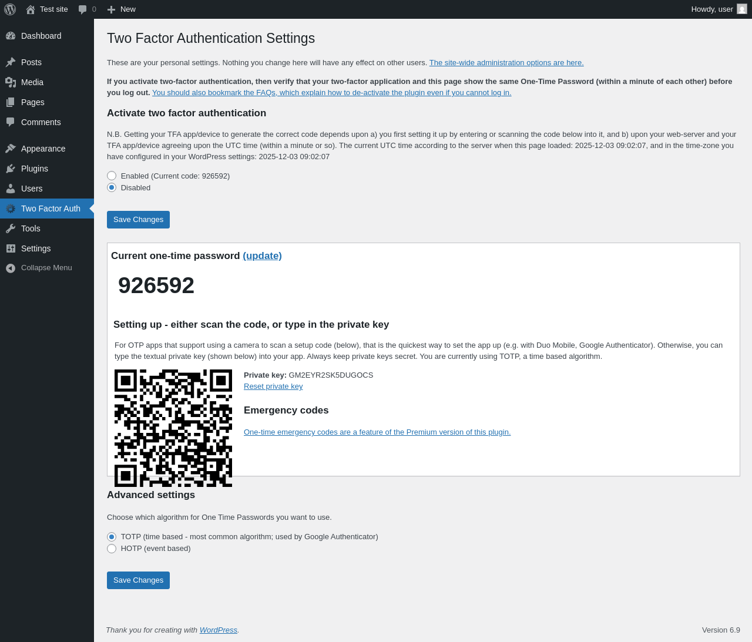Click the Save Changes button under Advanced settings
752x642 pixels.
[x=138, y=580]
